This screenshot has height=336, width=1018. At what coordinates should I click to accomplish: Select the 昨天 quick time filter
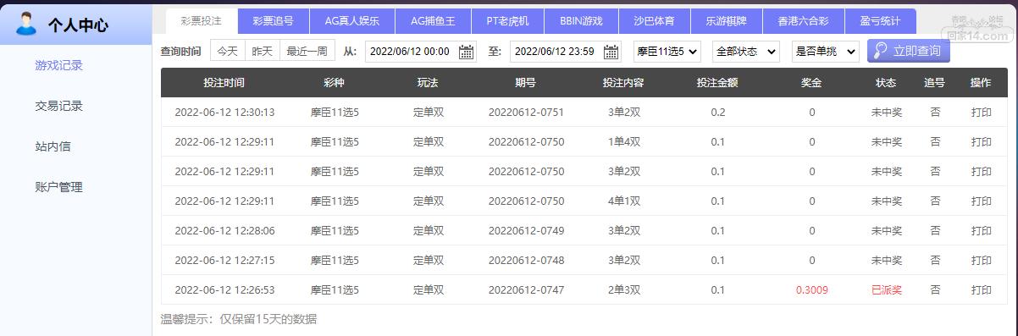pyautogui.click(x=263, y=51)
